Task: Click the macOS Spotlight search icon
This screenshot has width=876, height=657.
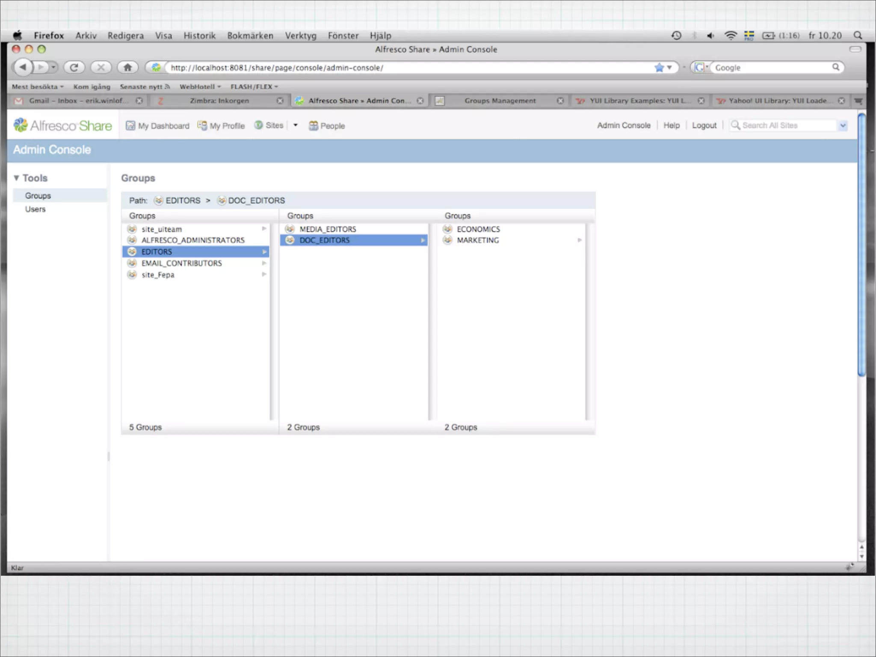Action: pyautogui.click(x=858, y=36)
